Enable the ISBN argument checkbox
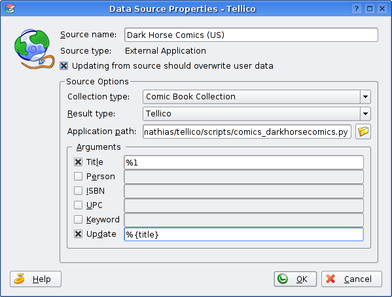The width and height of the screenshot is (392, 297). point(79,191)
